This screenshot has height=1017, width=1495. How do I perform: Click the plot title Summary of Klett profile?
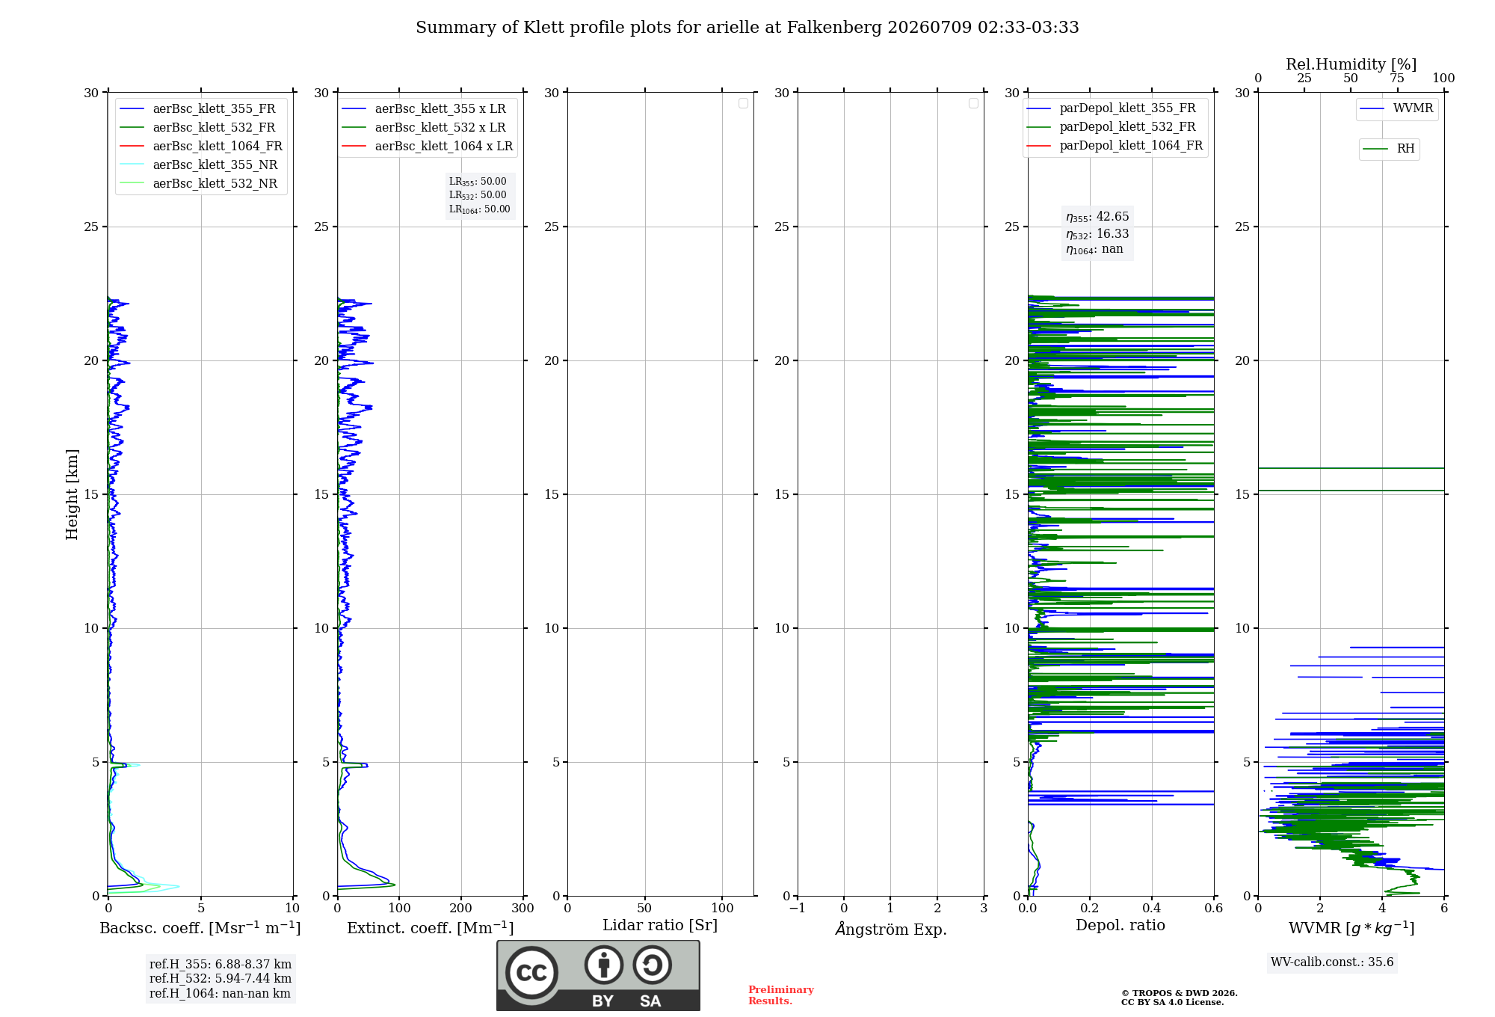pos(747,28)
